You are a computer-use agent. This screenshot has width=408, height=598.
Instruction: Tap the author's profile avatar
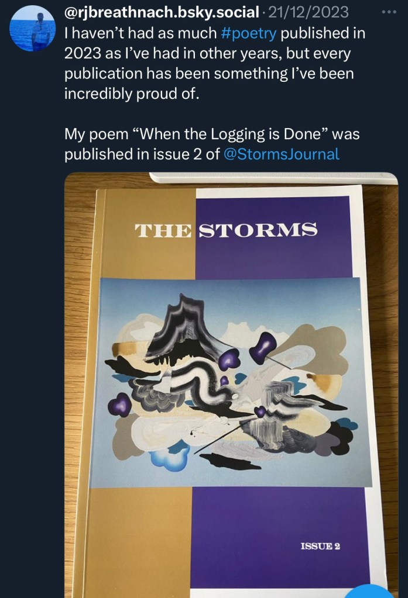32,29
